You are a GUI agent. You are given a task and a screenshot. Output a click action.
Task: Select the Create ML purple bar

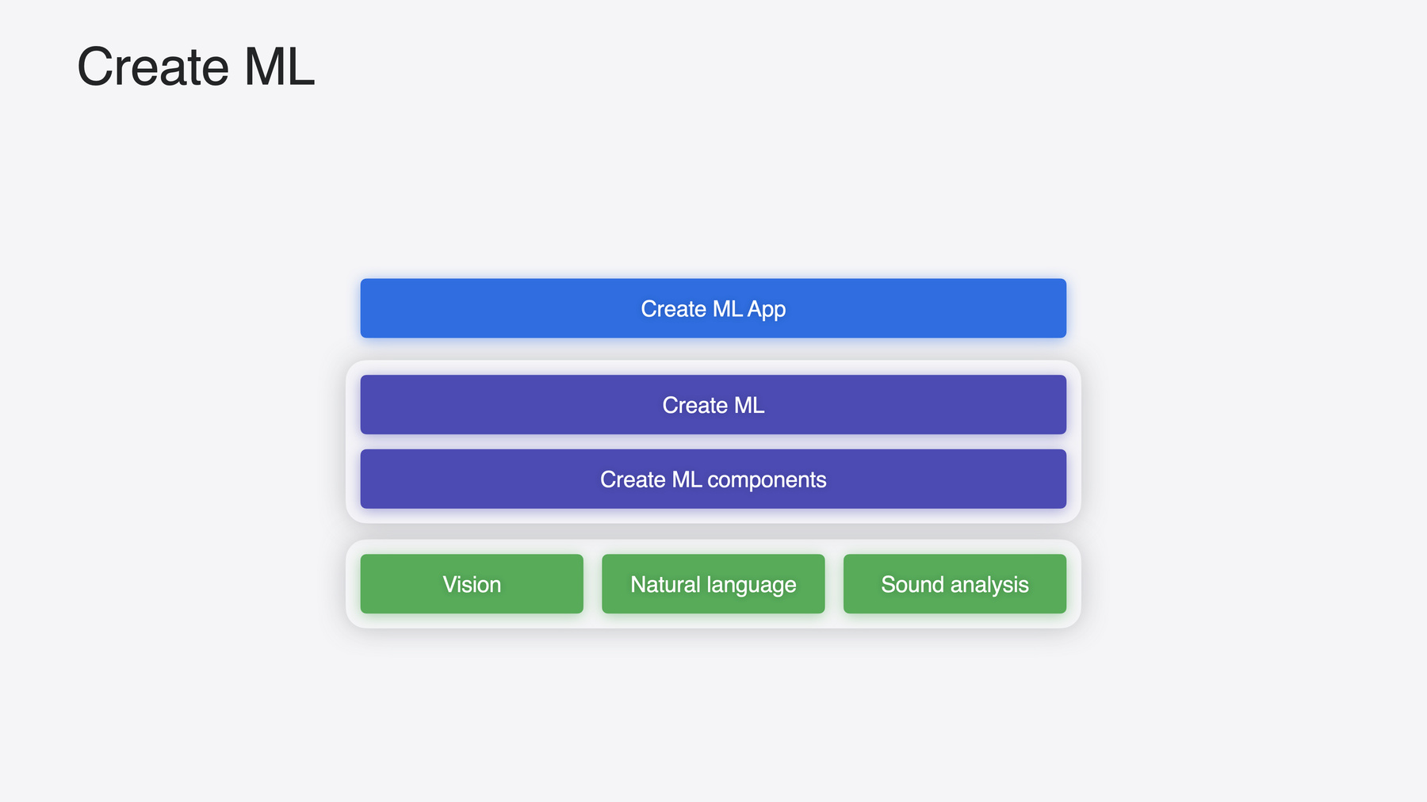click(713, 405)
